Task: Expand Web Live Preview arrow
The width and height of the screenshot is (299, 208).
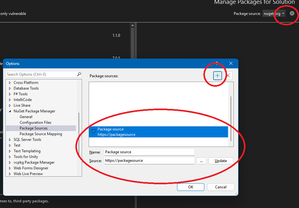Action: click(10, 174)
